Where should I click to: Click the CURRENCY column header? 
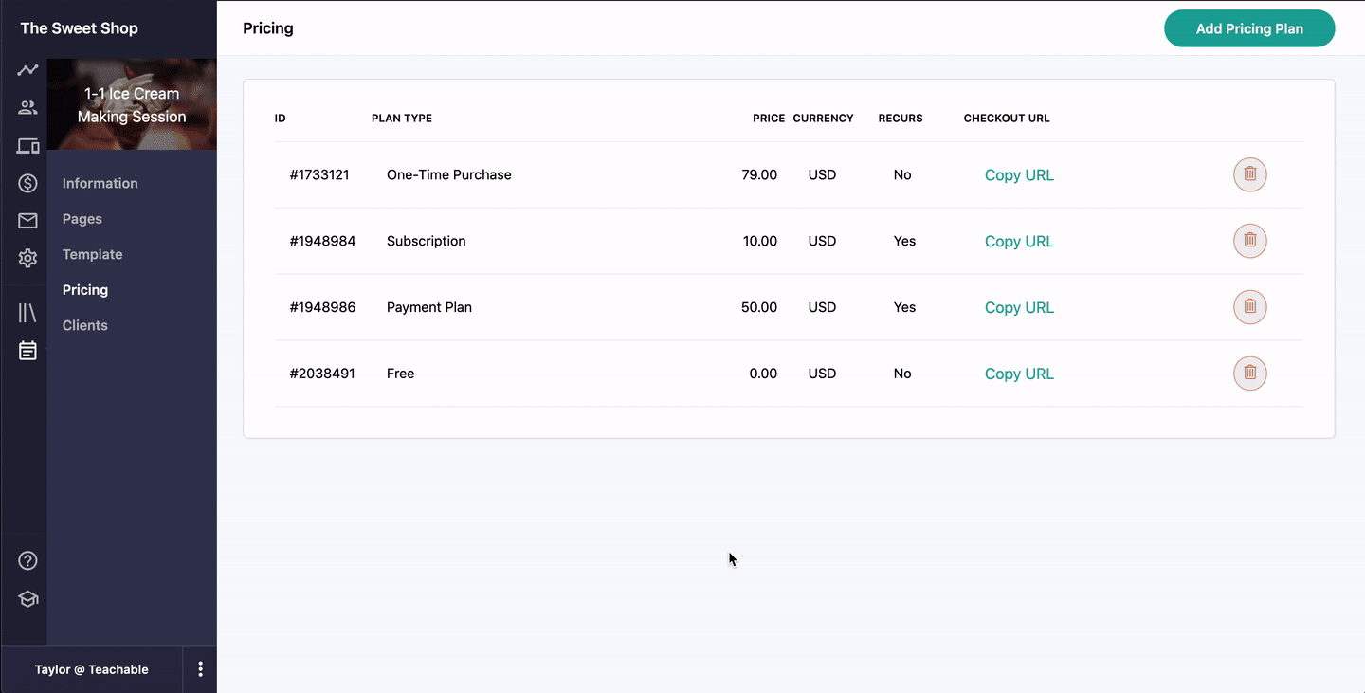click(823, 119)
